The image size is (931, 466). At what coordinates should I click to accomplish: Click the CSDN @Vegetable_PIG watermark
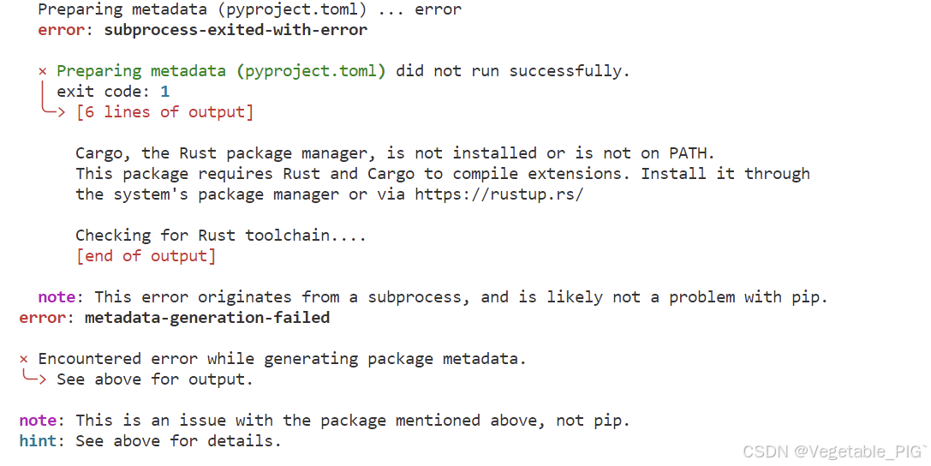pyautogui.click(x=834, y=451)
